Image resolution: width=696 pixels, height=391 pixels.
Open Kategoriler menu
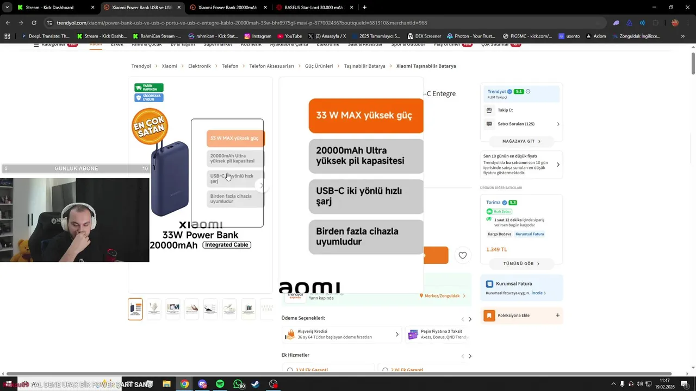pos(55,45)
